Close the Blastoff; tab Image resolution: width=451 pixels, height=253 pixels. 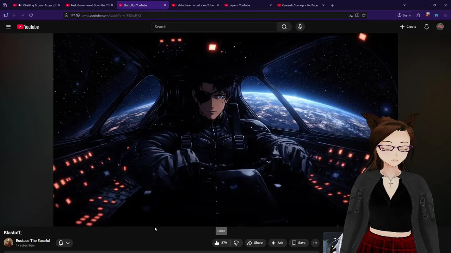coord(165,5)
